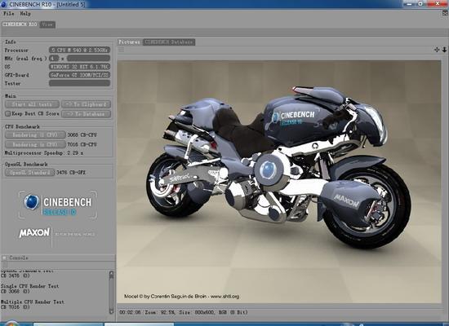This screenshot has height=326, width=449.
Task: Click the '7016 CB-CPU' score
Action: pyautogui.click(x=82, y=145)
